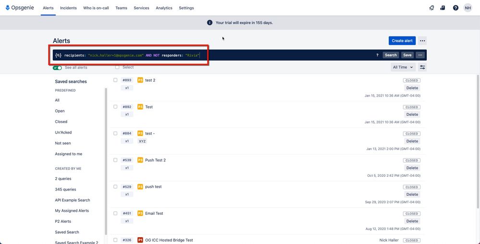Open the Incidents tab
Screen dimensions: 480x244
[x=68, y=8]
